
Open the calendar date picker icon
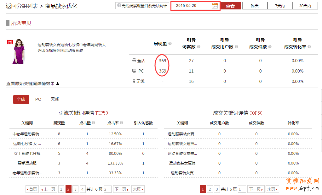pos(215,6)
